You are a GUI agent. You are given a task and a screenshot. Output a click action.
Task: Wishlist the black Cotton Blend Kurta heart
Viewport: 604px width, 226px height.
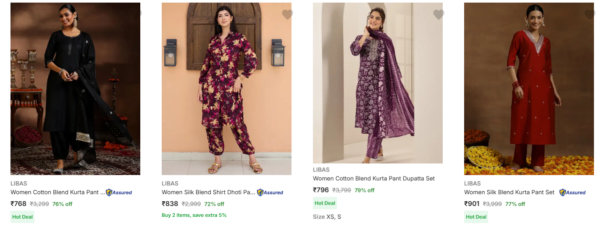136,14
